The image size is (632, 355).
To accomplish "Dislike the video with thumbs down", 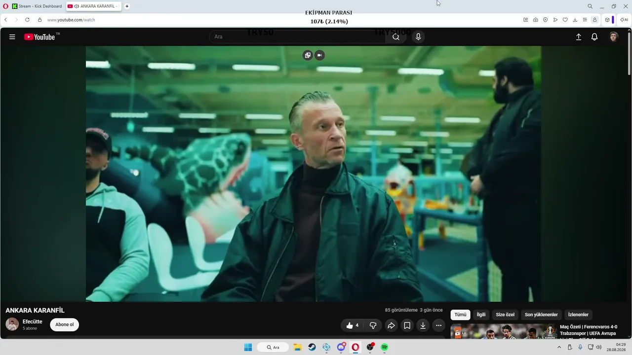I will (373, 325).
